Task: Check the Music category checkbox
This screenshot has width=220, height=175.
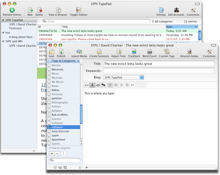Action: pos(49,74)
